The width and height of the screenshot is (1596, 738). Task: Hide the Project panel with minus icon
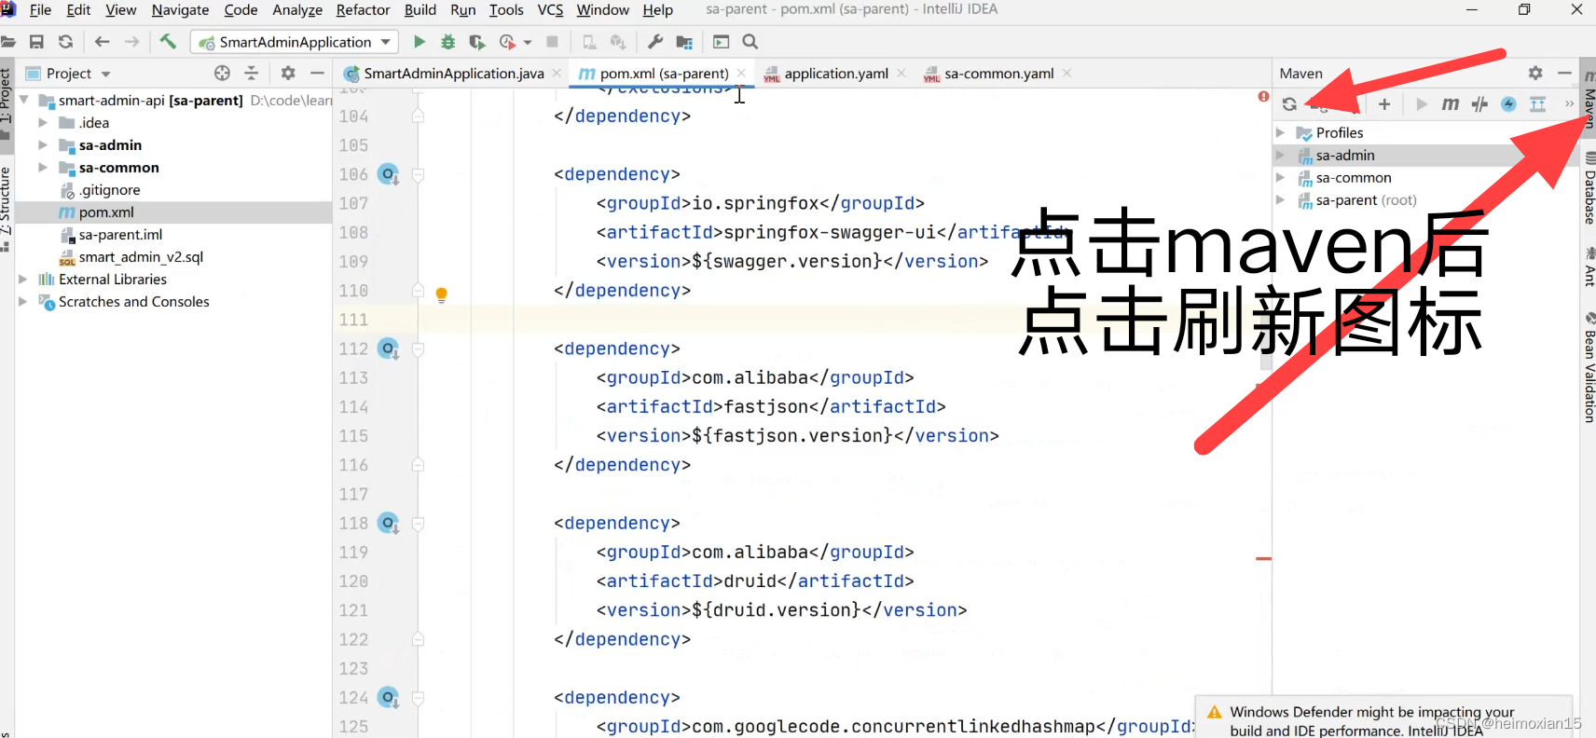317,73
